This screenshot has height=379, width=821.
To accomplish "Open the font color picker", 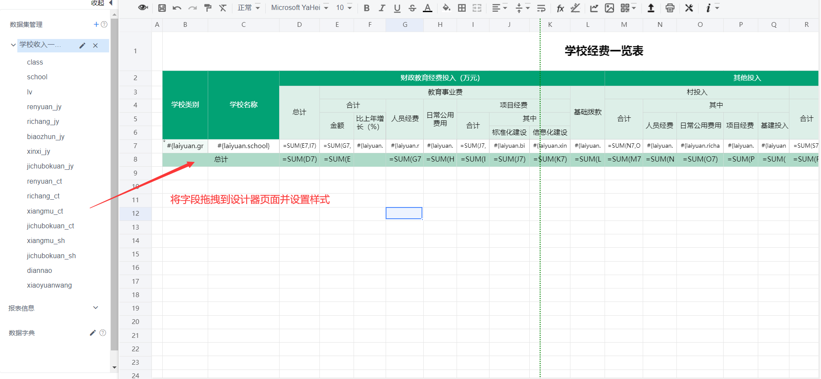I will pyautogui.click(x=428, y=8).
